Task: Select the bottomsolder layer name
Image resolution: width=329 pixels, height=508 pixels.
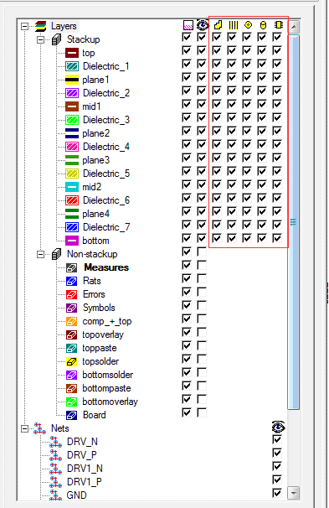Action: click(108, 375)
